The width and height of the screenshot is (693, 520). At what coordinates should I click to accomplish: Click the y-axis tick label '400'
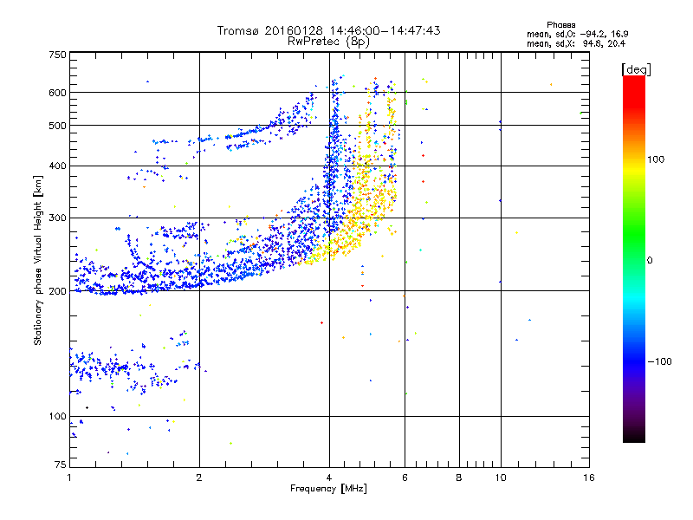click(57, 166)
